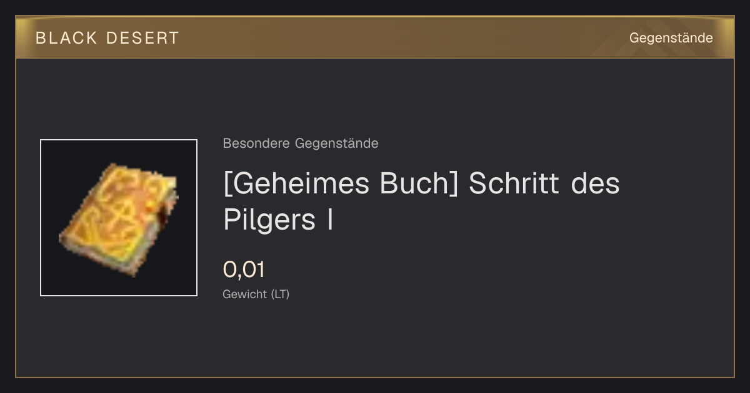750x393 pixels.
Task: Click the (LT) unit abbreviation
Action: (x=279, y=294)
